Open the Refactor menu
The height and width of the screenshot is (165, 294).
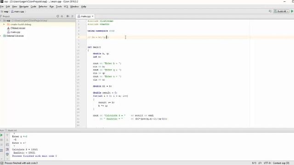(43, 6)
